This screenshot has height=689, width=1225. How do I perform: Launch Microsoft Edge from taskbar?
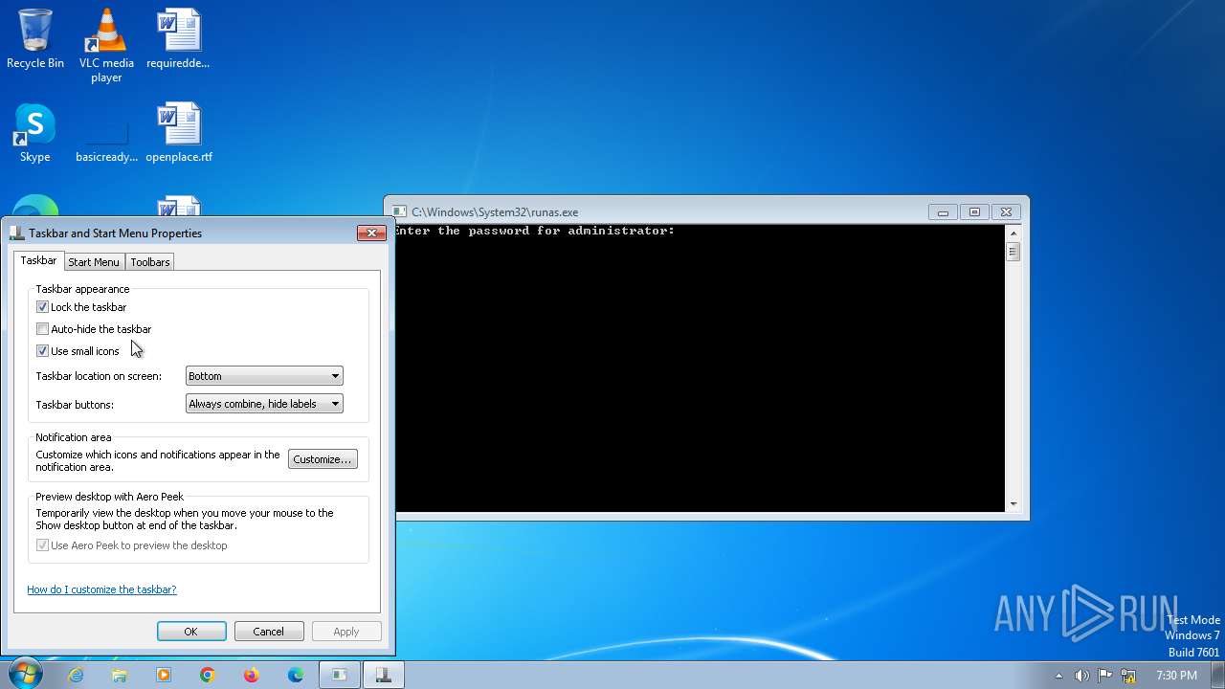coord(296,675)
